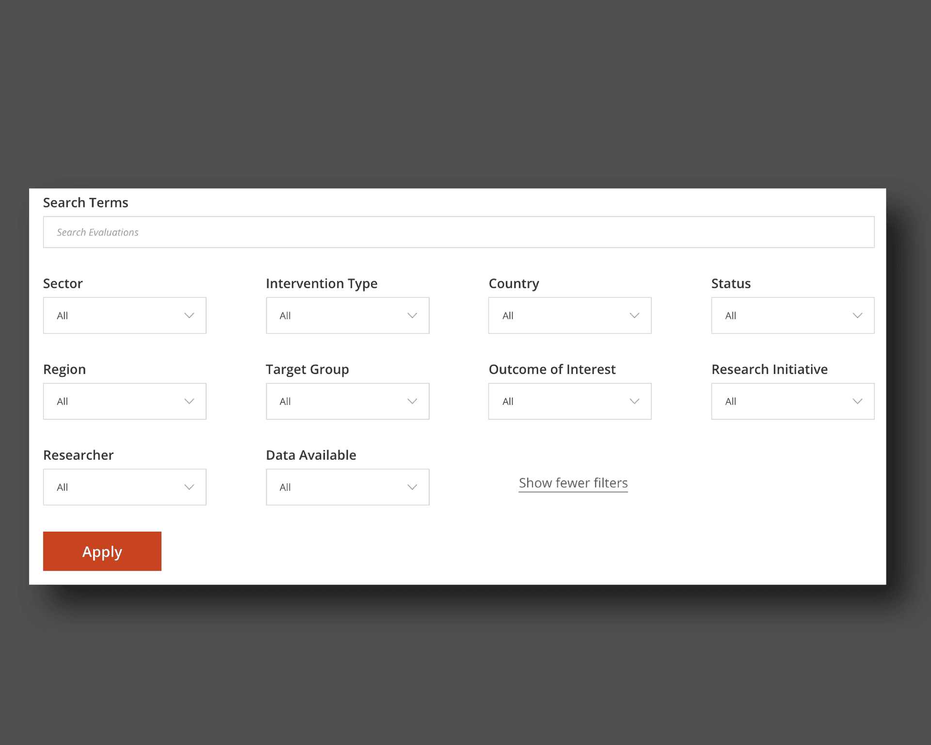This screenshot has height=745, width=931.
Task: Expand the Country filter options
Action: (x=569, y=315)
